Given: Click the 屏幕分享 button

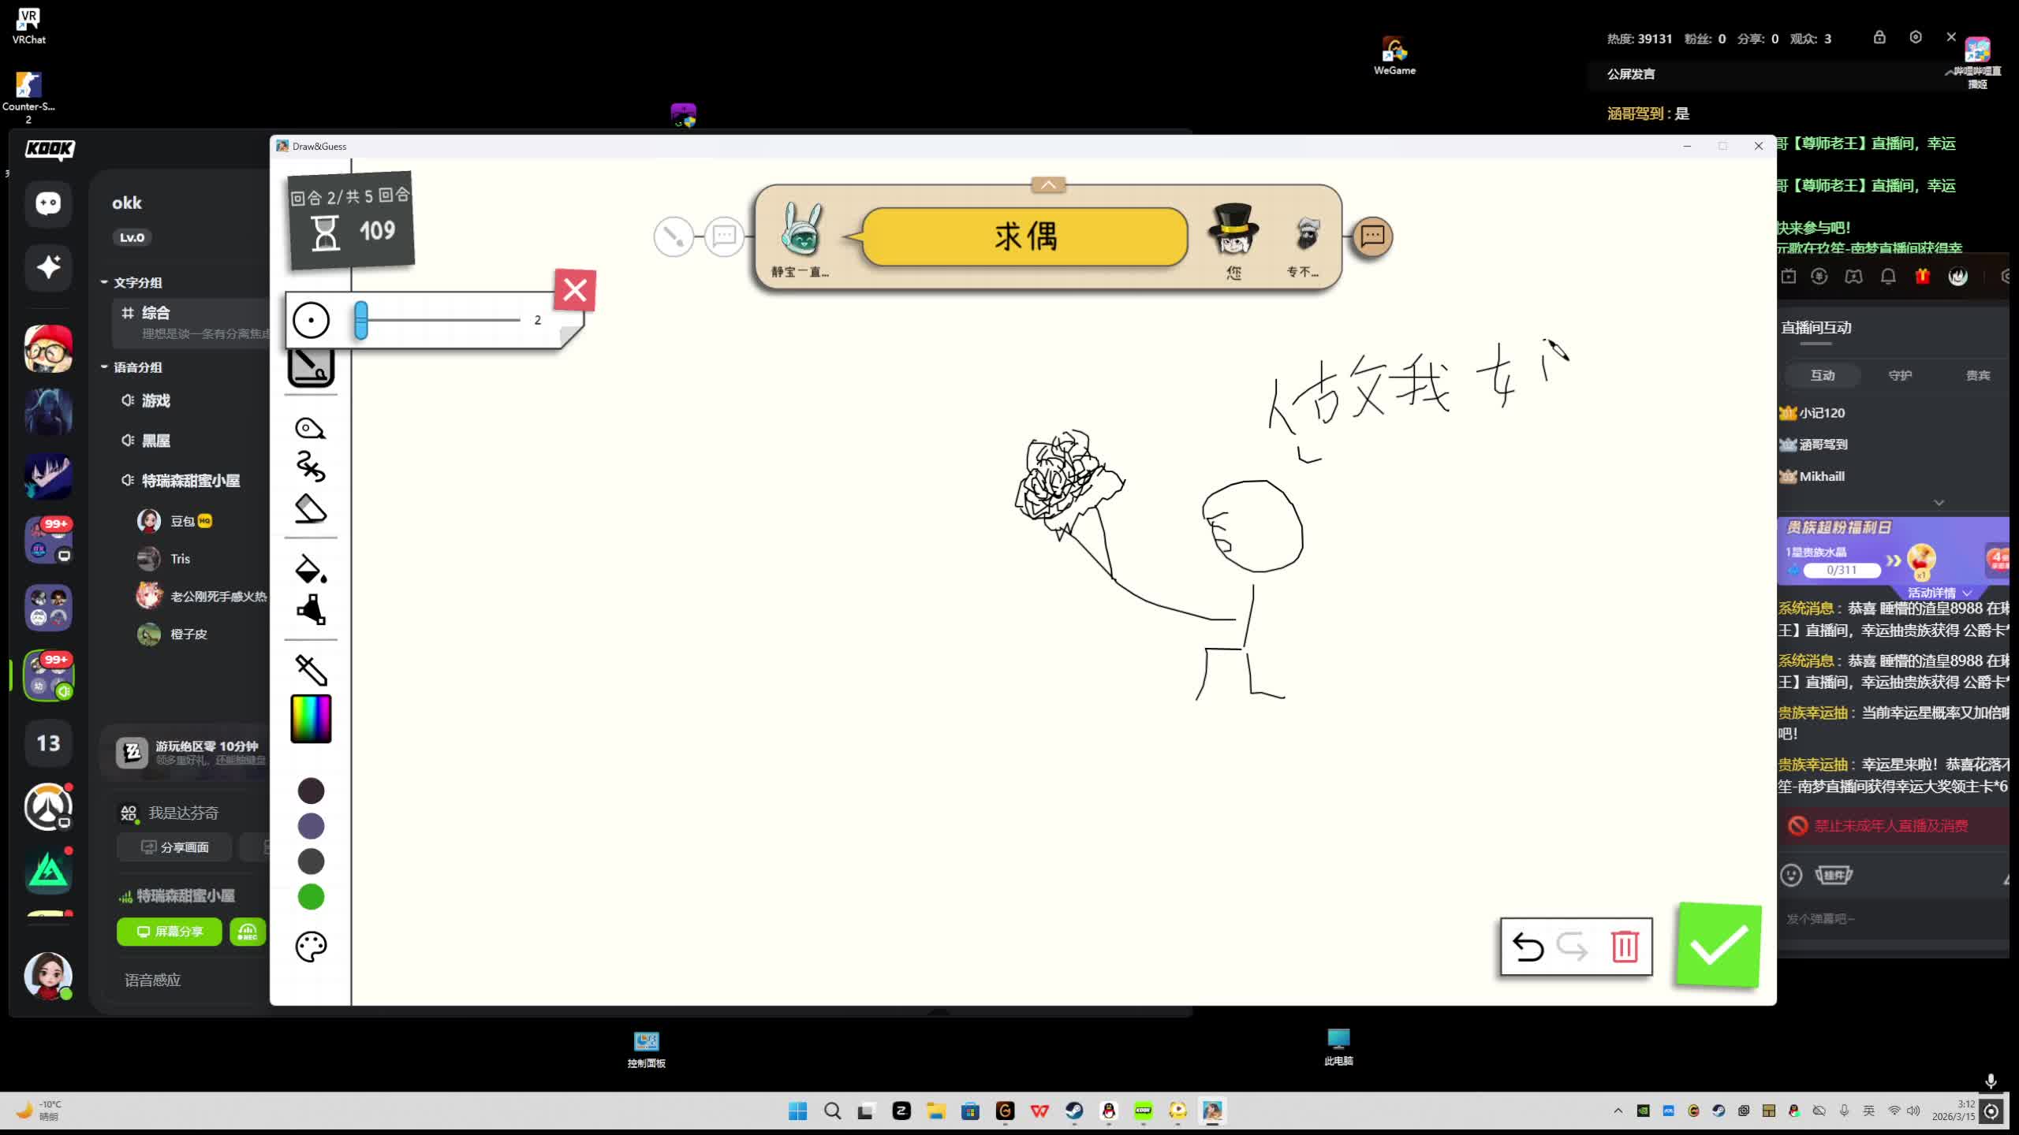Looking at the screenshot, I should tap(170, 931).
